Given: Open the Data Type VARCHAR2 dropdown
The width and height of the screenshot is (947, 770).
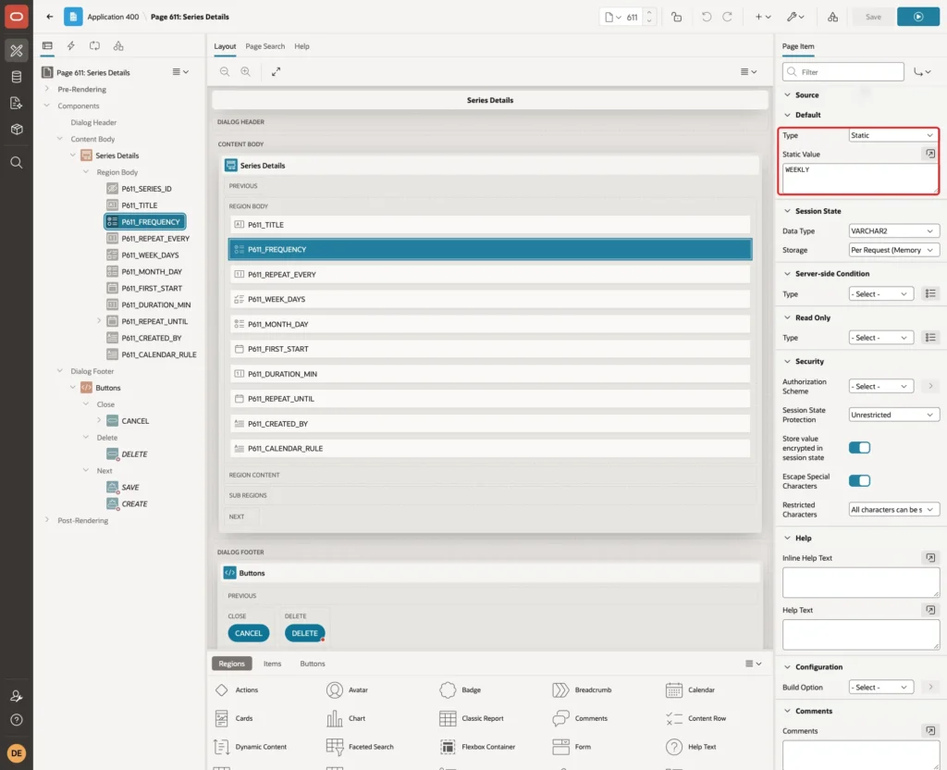Looking at the screenshot, I should pos(893,230).
